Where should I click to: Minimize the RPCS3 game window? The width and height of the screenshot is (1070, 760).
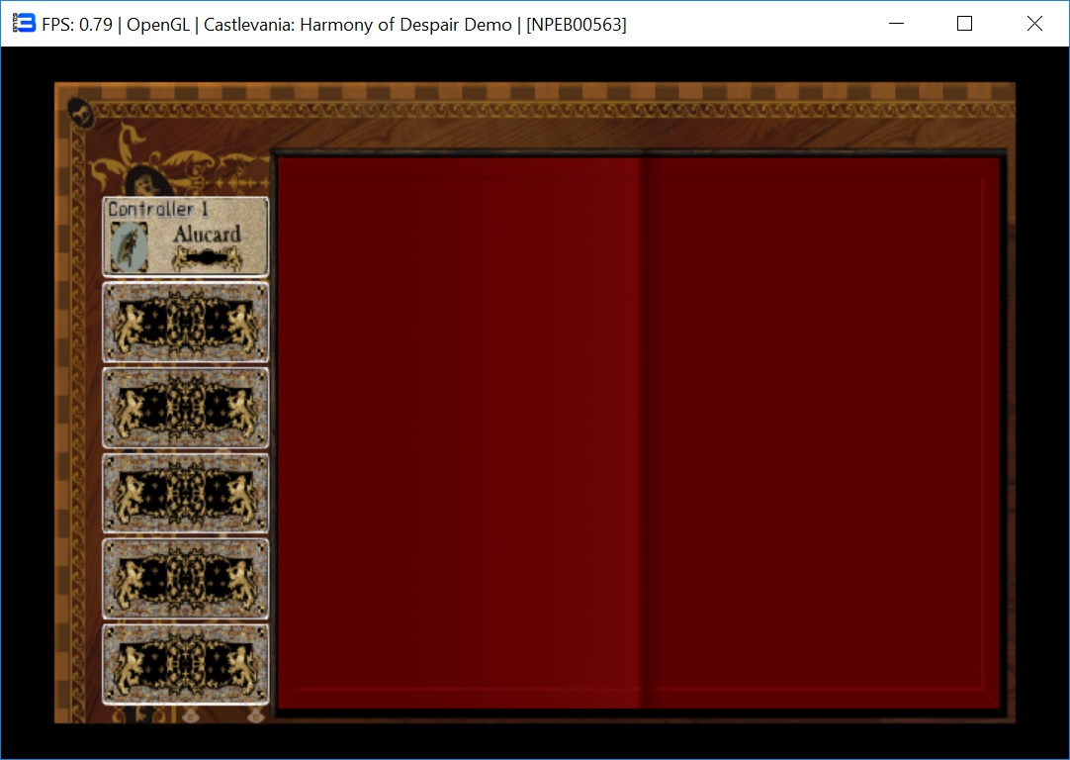[x=897, y=23]
